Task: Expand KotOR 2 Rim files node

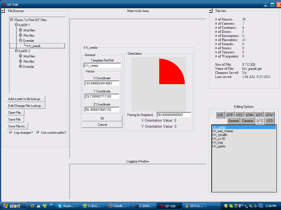Action: (x=20, y=61)
